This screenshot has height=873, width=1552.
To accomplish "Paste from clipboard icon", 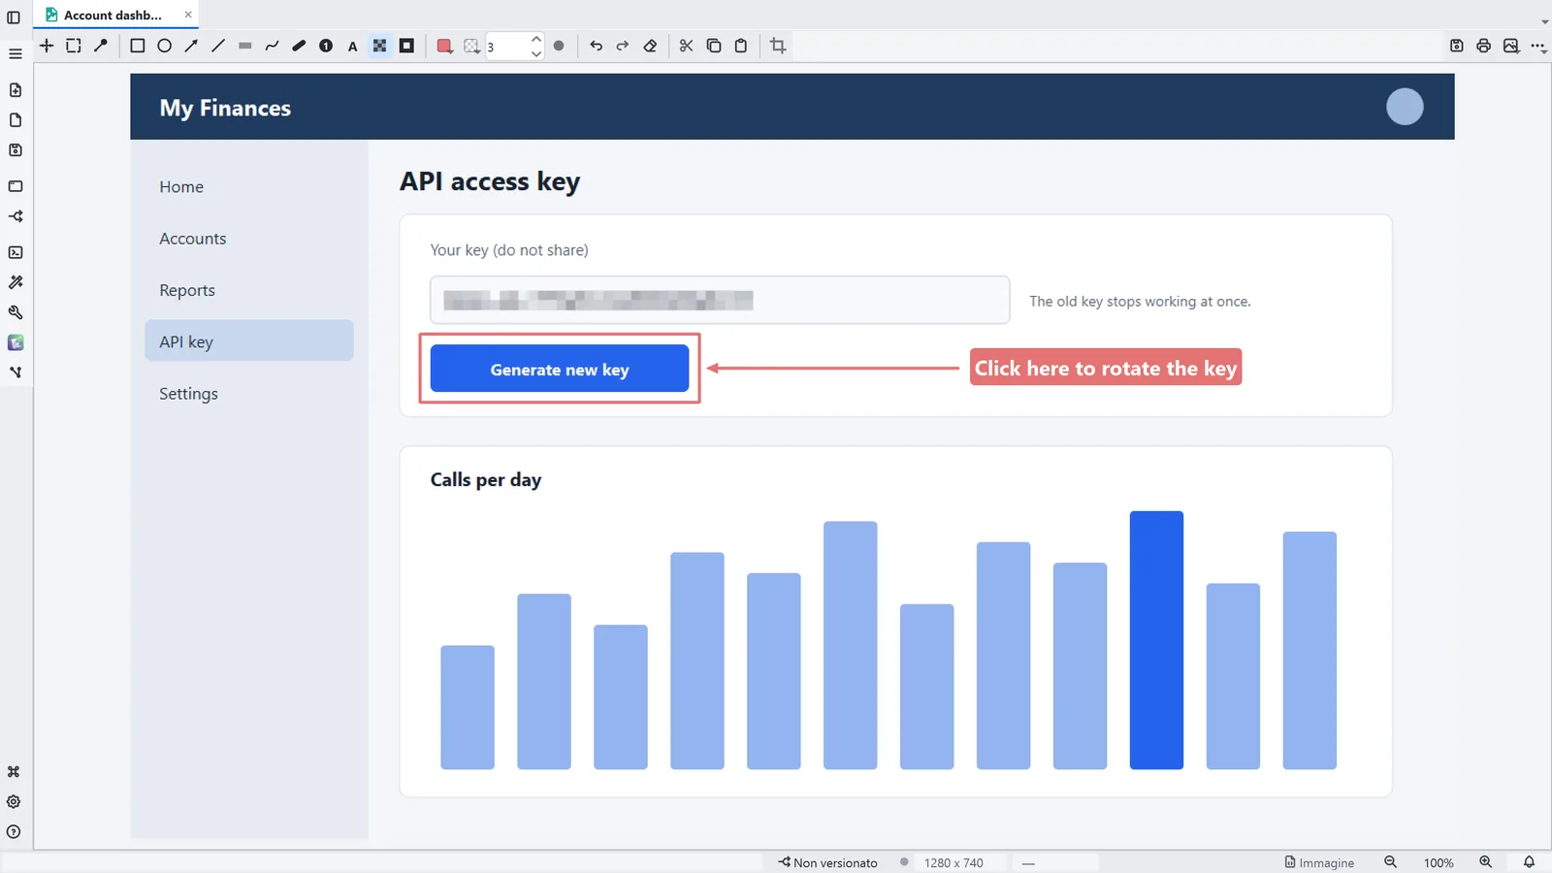I will (741, 46).
